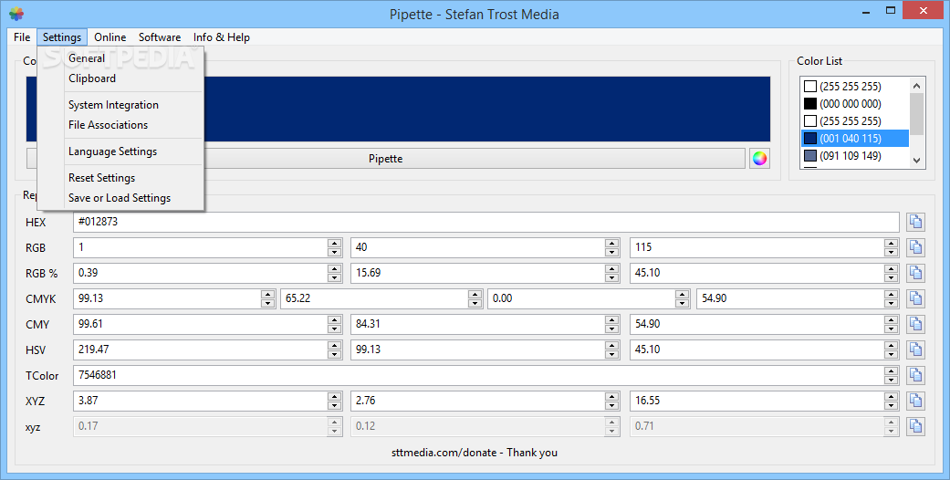Open the Software menu
The width and height of the screenshot is (950, 480).
click(x=160, y=37)
